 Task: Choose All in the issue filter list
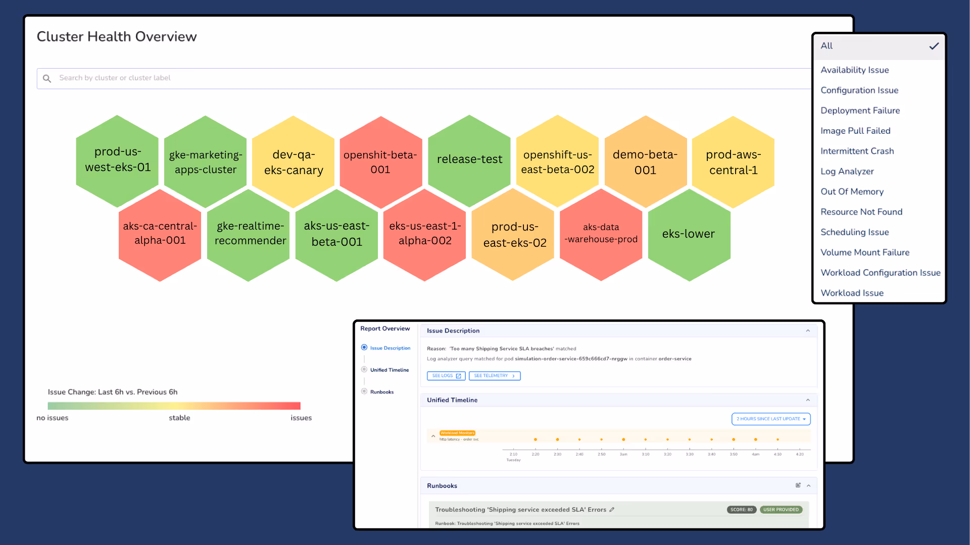(x=879, y=46)
